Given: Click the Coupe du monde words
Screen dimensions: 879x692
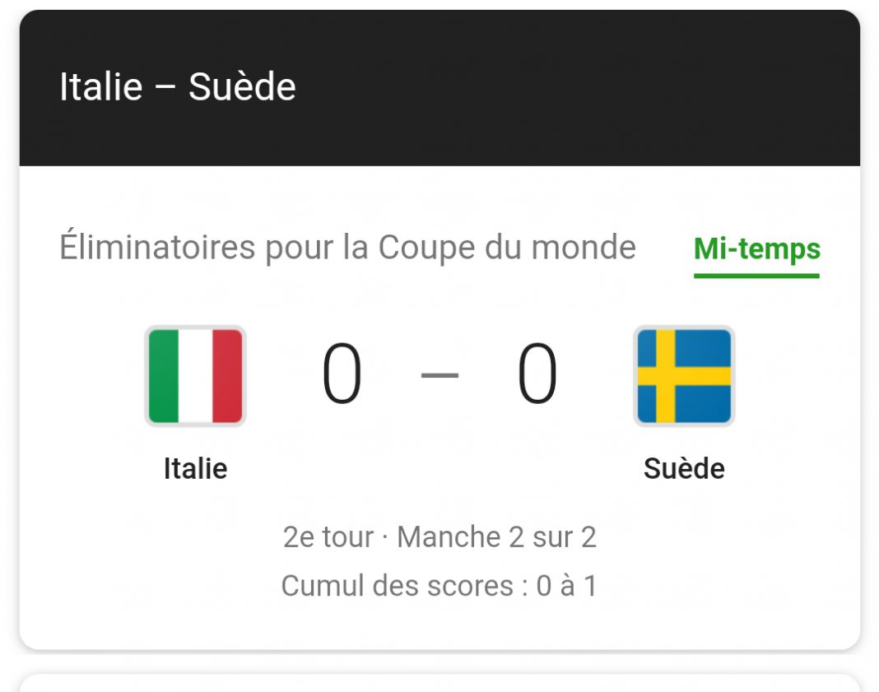Looking at the screenshot, I should tap(507, 248).
